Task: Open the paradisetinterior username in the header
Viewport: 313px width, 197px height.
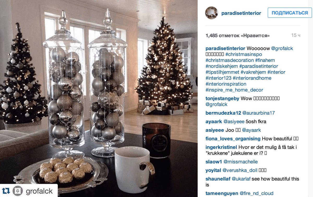Action: pyautogui.click(x=241, y=13)
